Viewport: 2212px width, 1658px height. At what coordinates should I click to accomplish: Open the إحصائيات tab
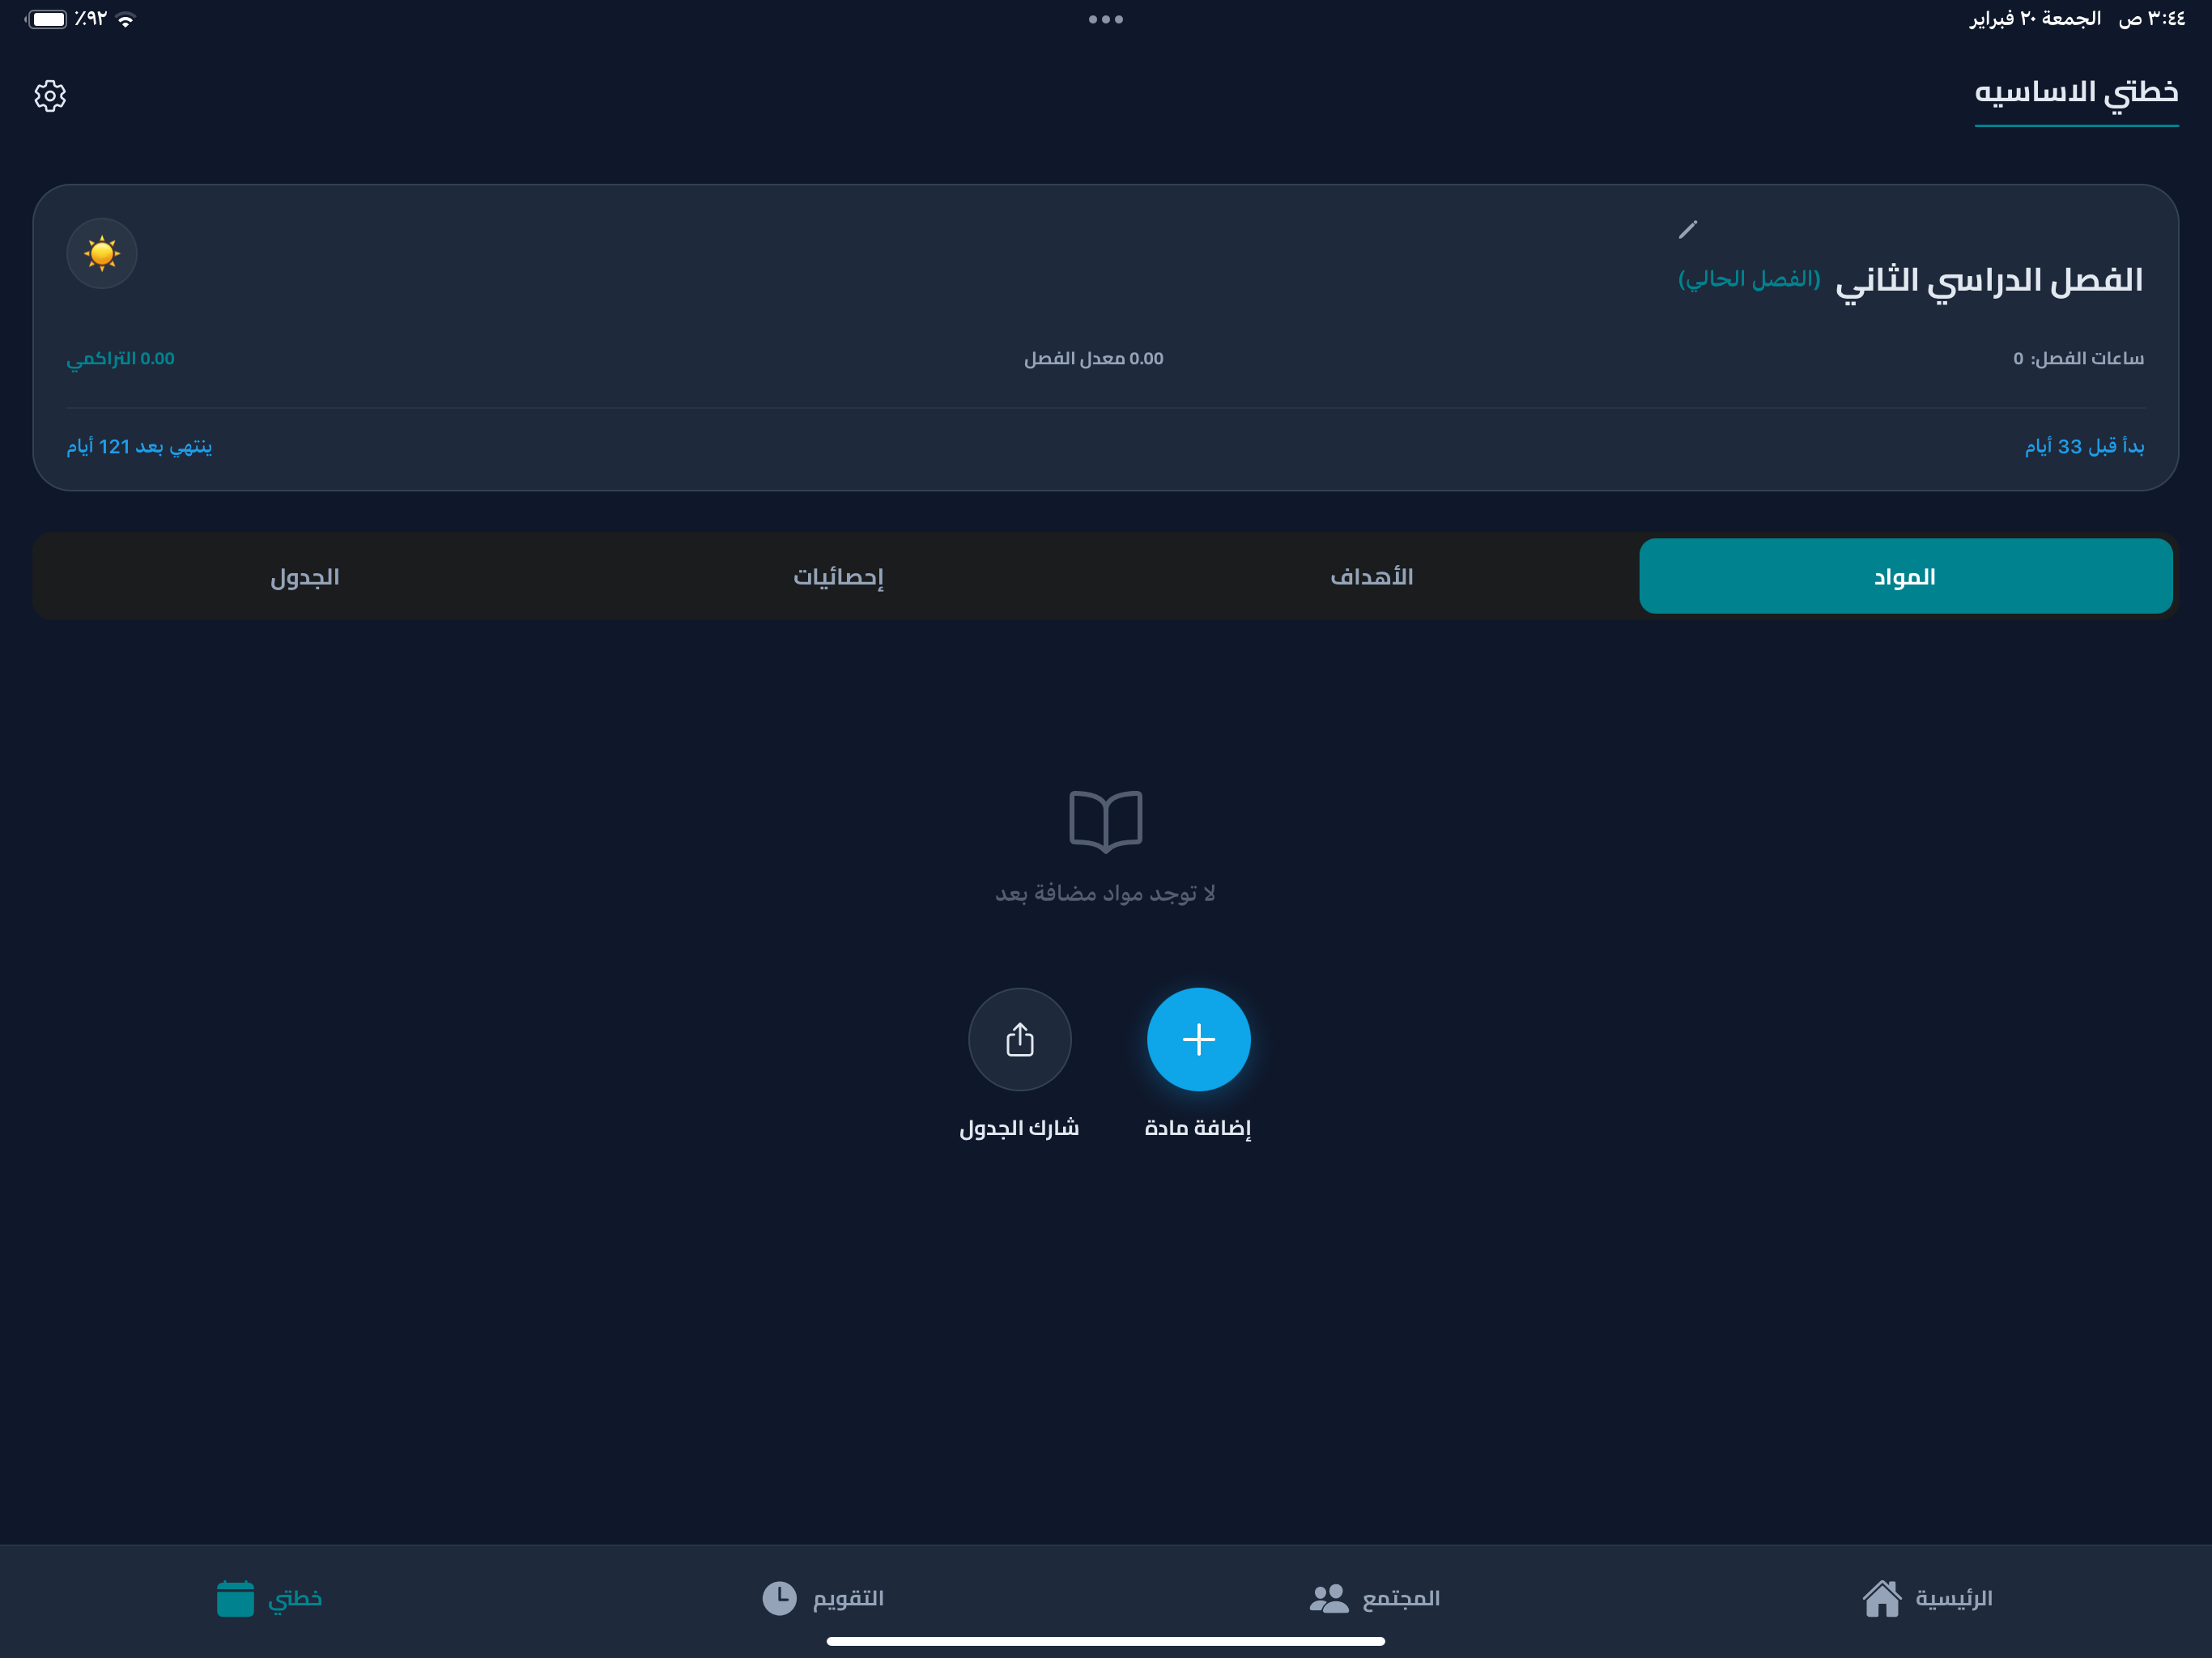pos(838,576)
